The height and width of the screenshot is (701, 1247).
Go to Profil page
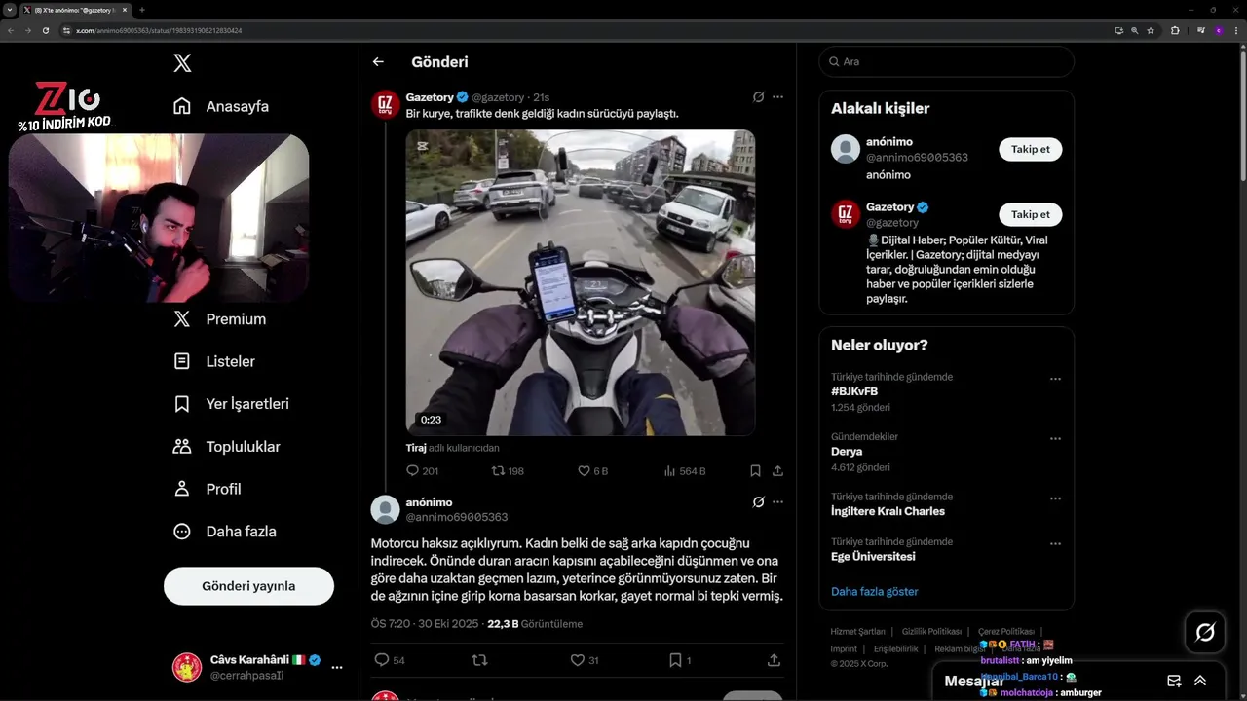point(207,489)
